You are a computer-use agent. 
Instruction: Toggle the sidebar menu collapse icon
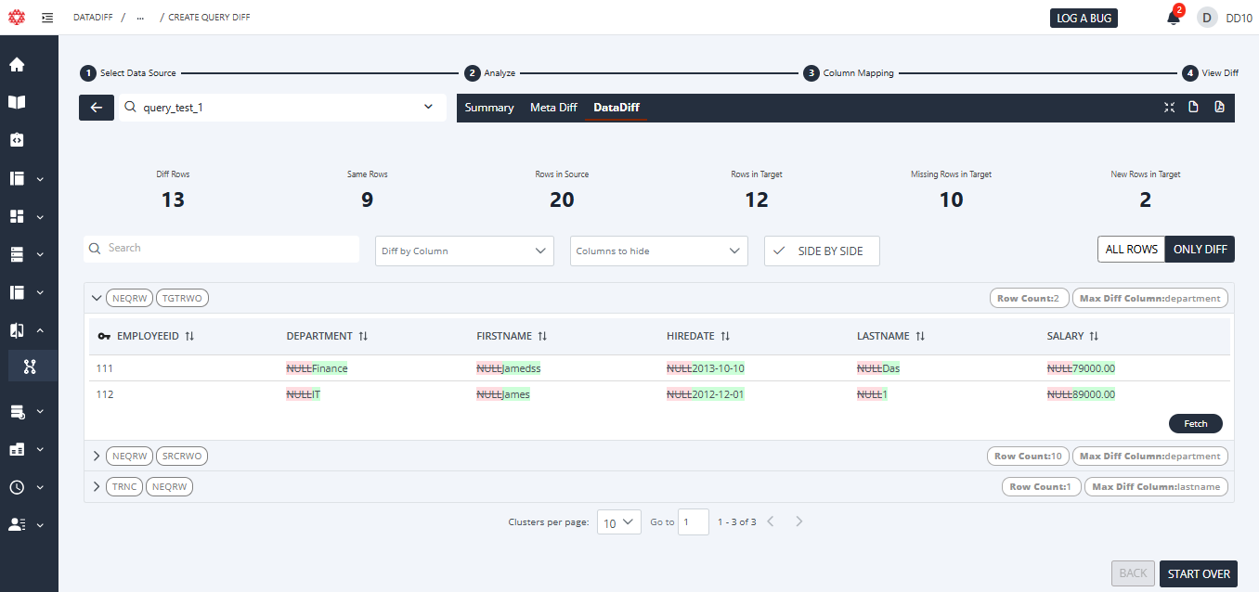(47, 18)
